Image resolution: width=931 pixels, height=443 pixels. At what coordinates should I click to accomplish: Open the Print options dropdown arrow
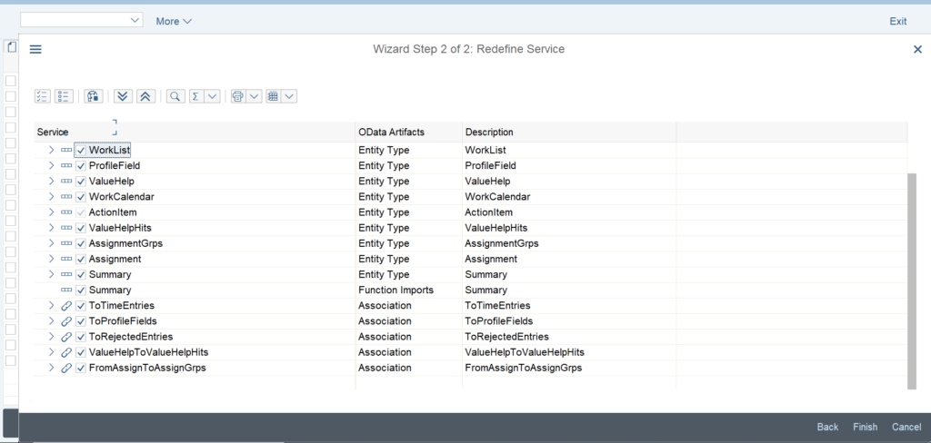pos(255,96)
